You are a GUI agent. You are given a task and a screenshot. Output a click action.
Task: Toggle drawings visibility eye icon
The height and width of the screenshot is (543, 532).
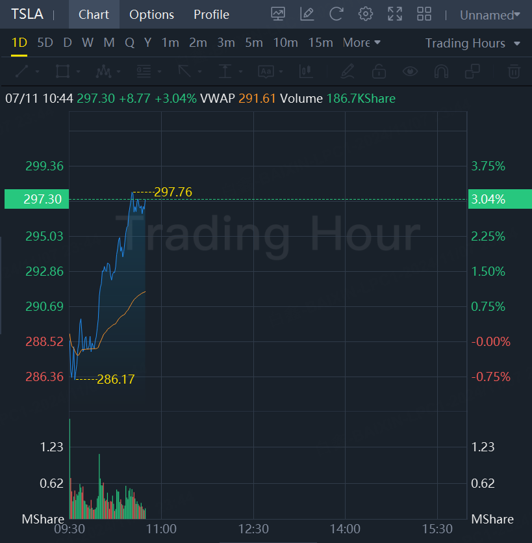[410, 71]
